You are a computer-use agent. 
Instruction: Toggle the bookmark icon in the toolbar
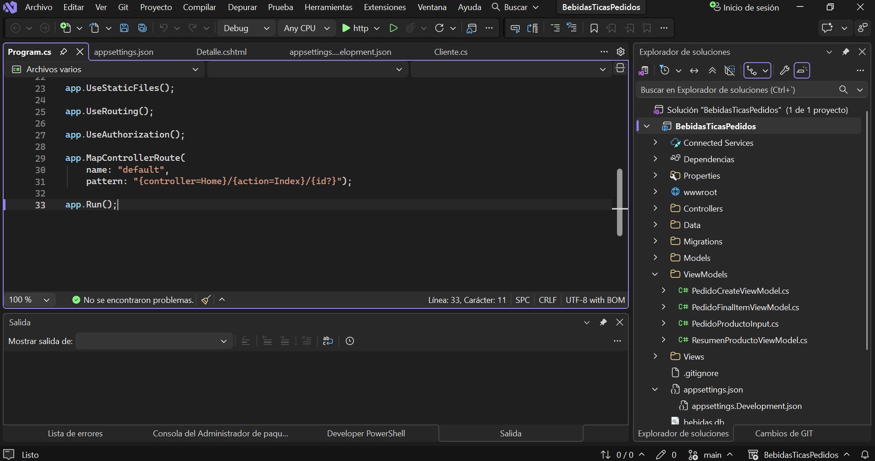point(594,28)
